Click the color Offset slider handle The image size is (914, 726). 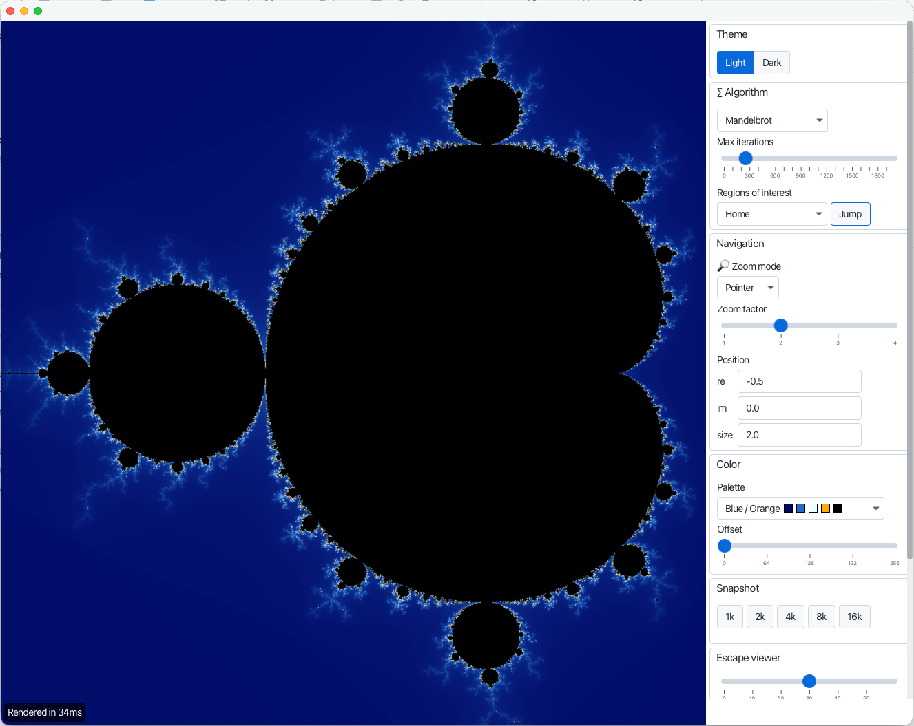tap(725, 546)
